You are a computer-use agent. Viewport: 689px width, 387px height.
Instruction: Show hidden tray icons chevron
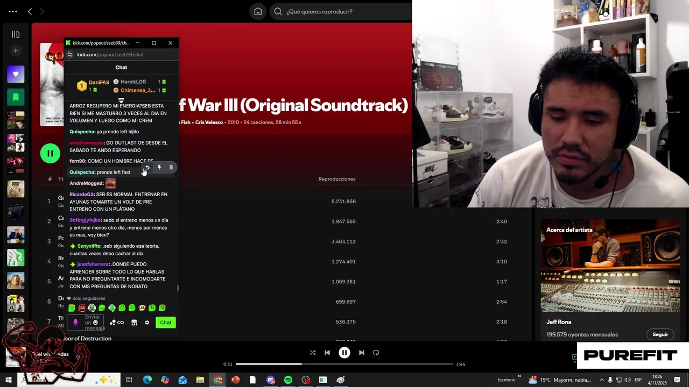(602, 380)
